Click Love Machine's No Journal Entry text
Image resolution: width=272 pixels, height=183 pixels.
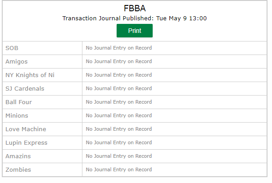click(x=119, y=129)
